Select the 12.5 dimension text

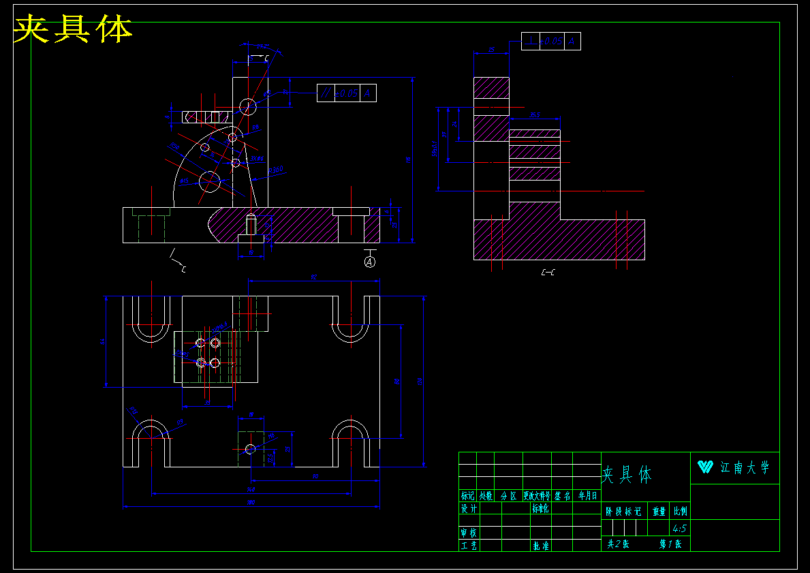270,458
